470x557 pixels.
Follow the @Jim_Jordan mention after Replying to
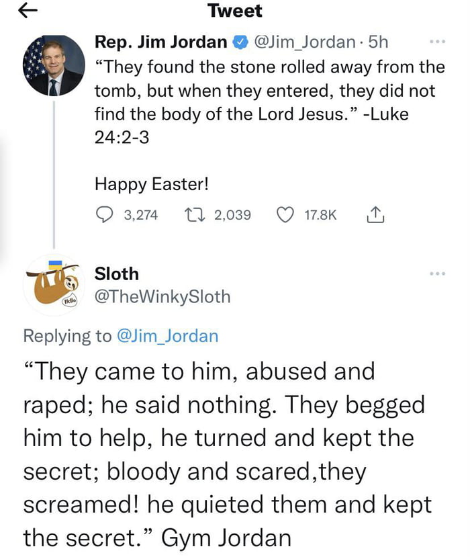pos(168,336)
